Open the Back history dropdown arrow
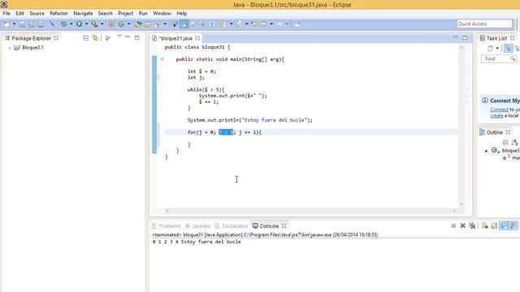 point(271,24)
